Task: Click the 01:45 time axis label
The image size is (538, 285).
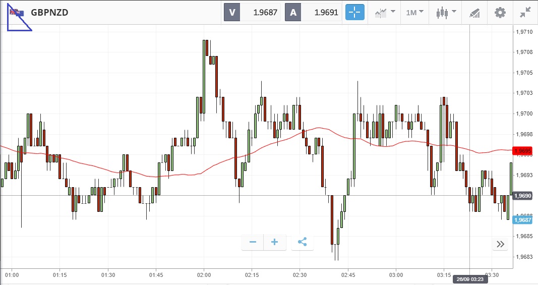Action: tap(156, 275)
